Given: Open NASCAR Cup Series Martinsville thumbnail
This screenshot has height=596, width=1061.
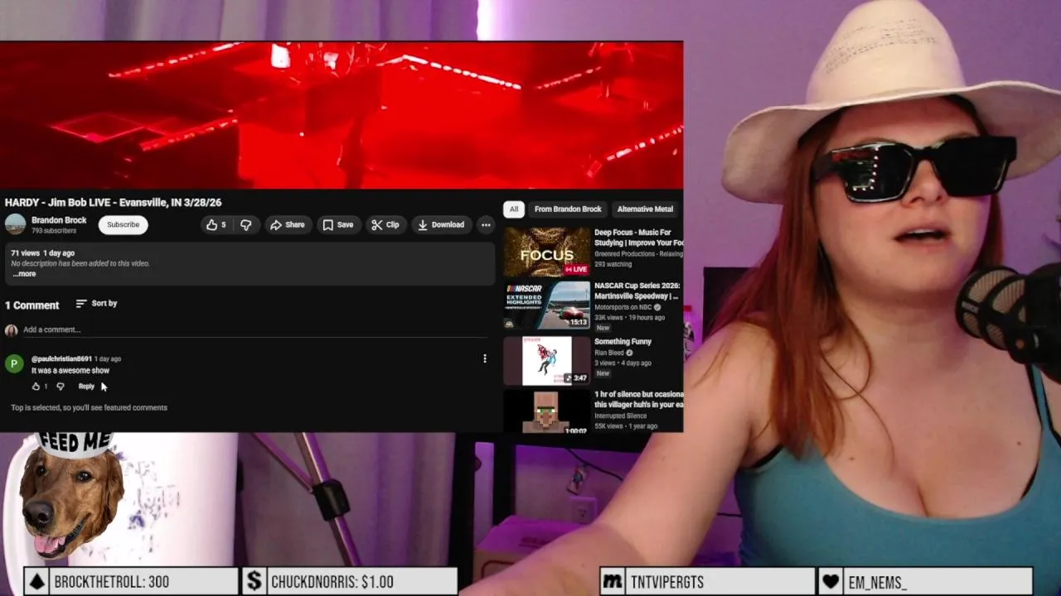Looking at the screenshot, I should tap(547, 305).
